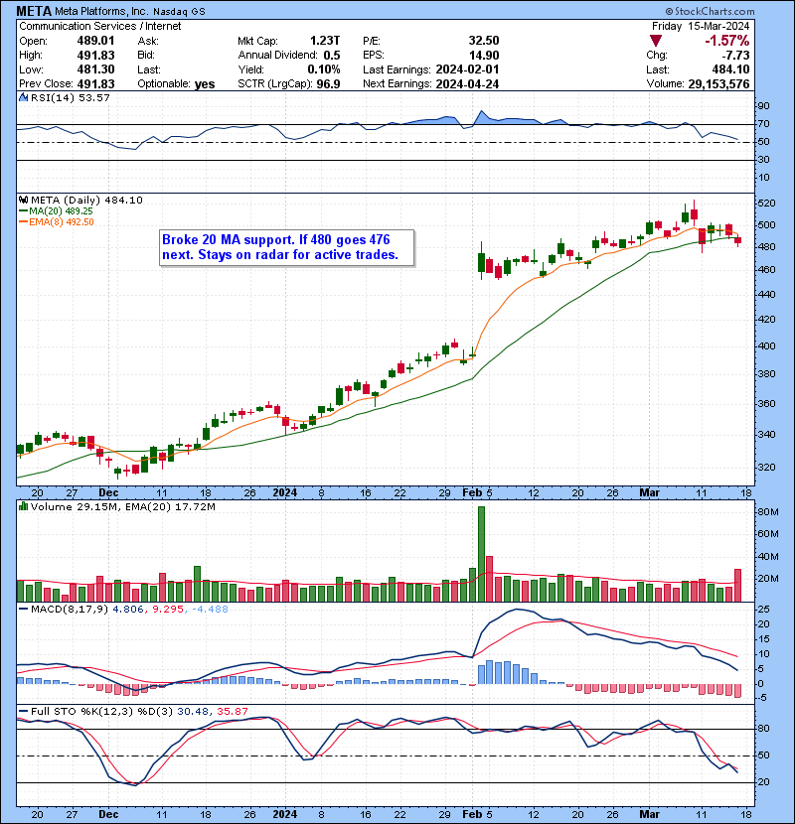Click the MACD(8,17,9) indicator label
This screenshot has width=795, height=824.
[x=70, y=610]
